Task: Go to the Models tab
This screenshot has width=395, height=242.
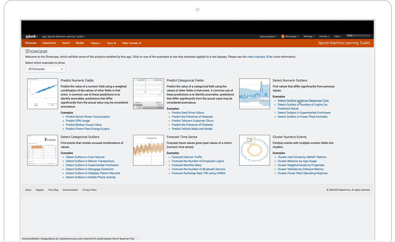Action: (x=79, y=43)
